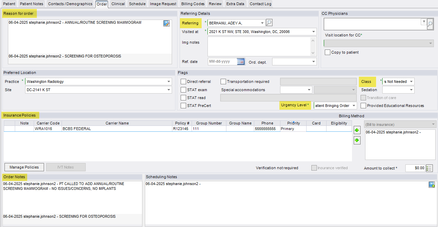Click Primary priority cell
The height and width of the screenshot is (227, 438).
pos(293,129)
